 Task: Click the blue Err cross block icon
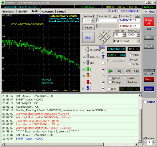88,88
